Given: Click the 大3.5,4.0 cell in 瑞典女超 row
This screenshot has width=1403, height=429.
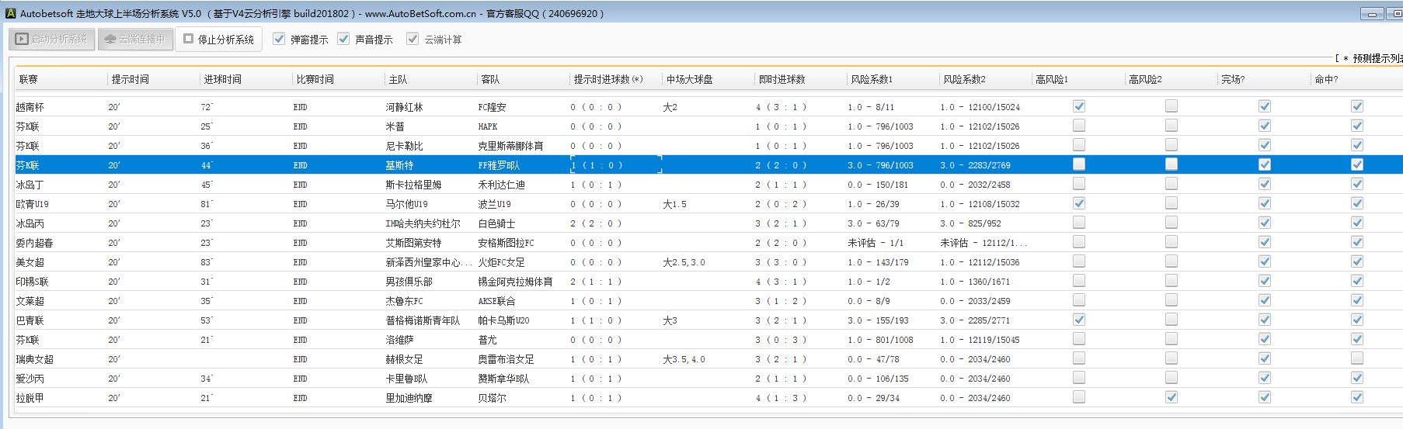Looking at the screenshot, I should (684, 359).
